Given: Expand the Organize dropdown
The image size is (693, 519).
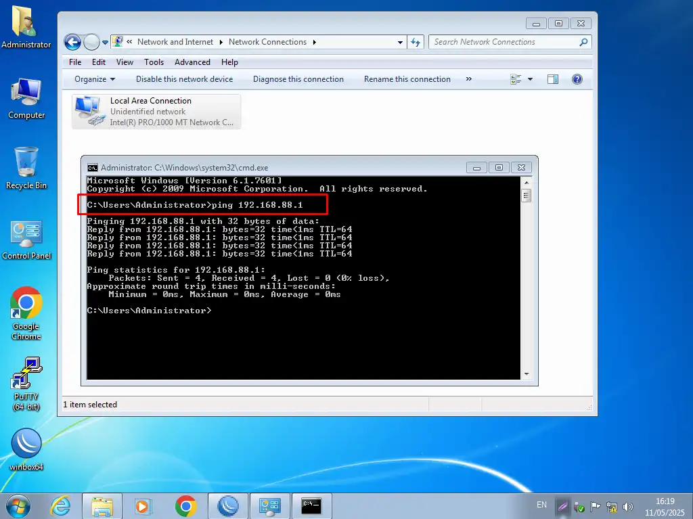Looking at the screenshot, I should tap(95, 79).
